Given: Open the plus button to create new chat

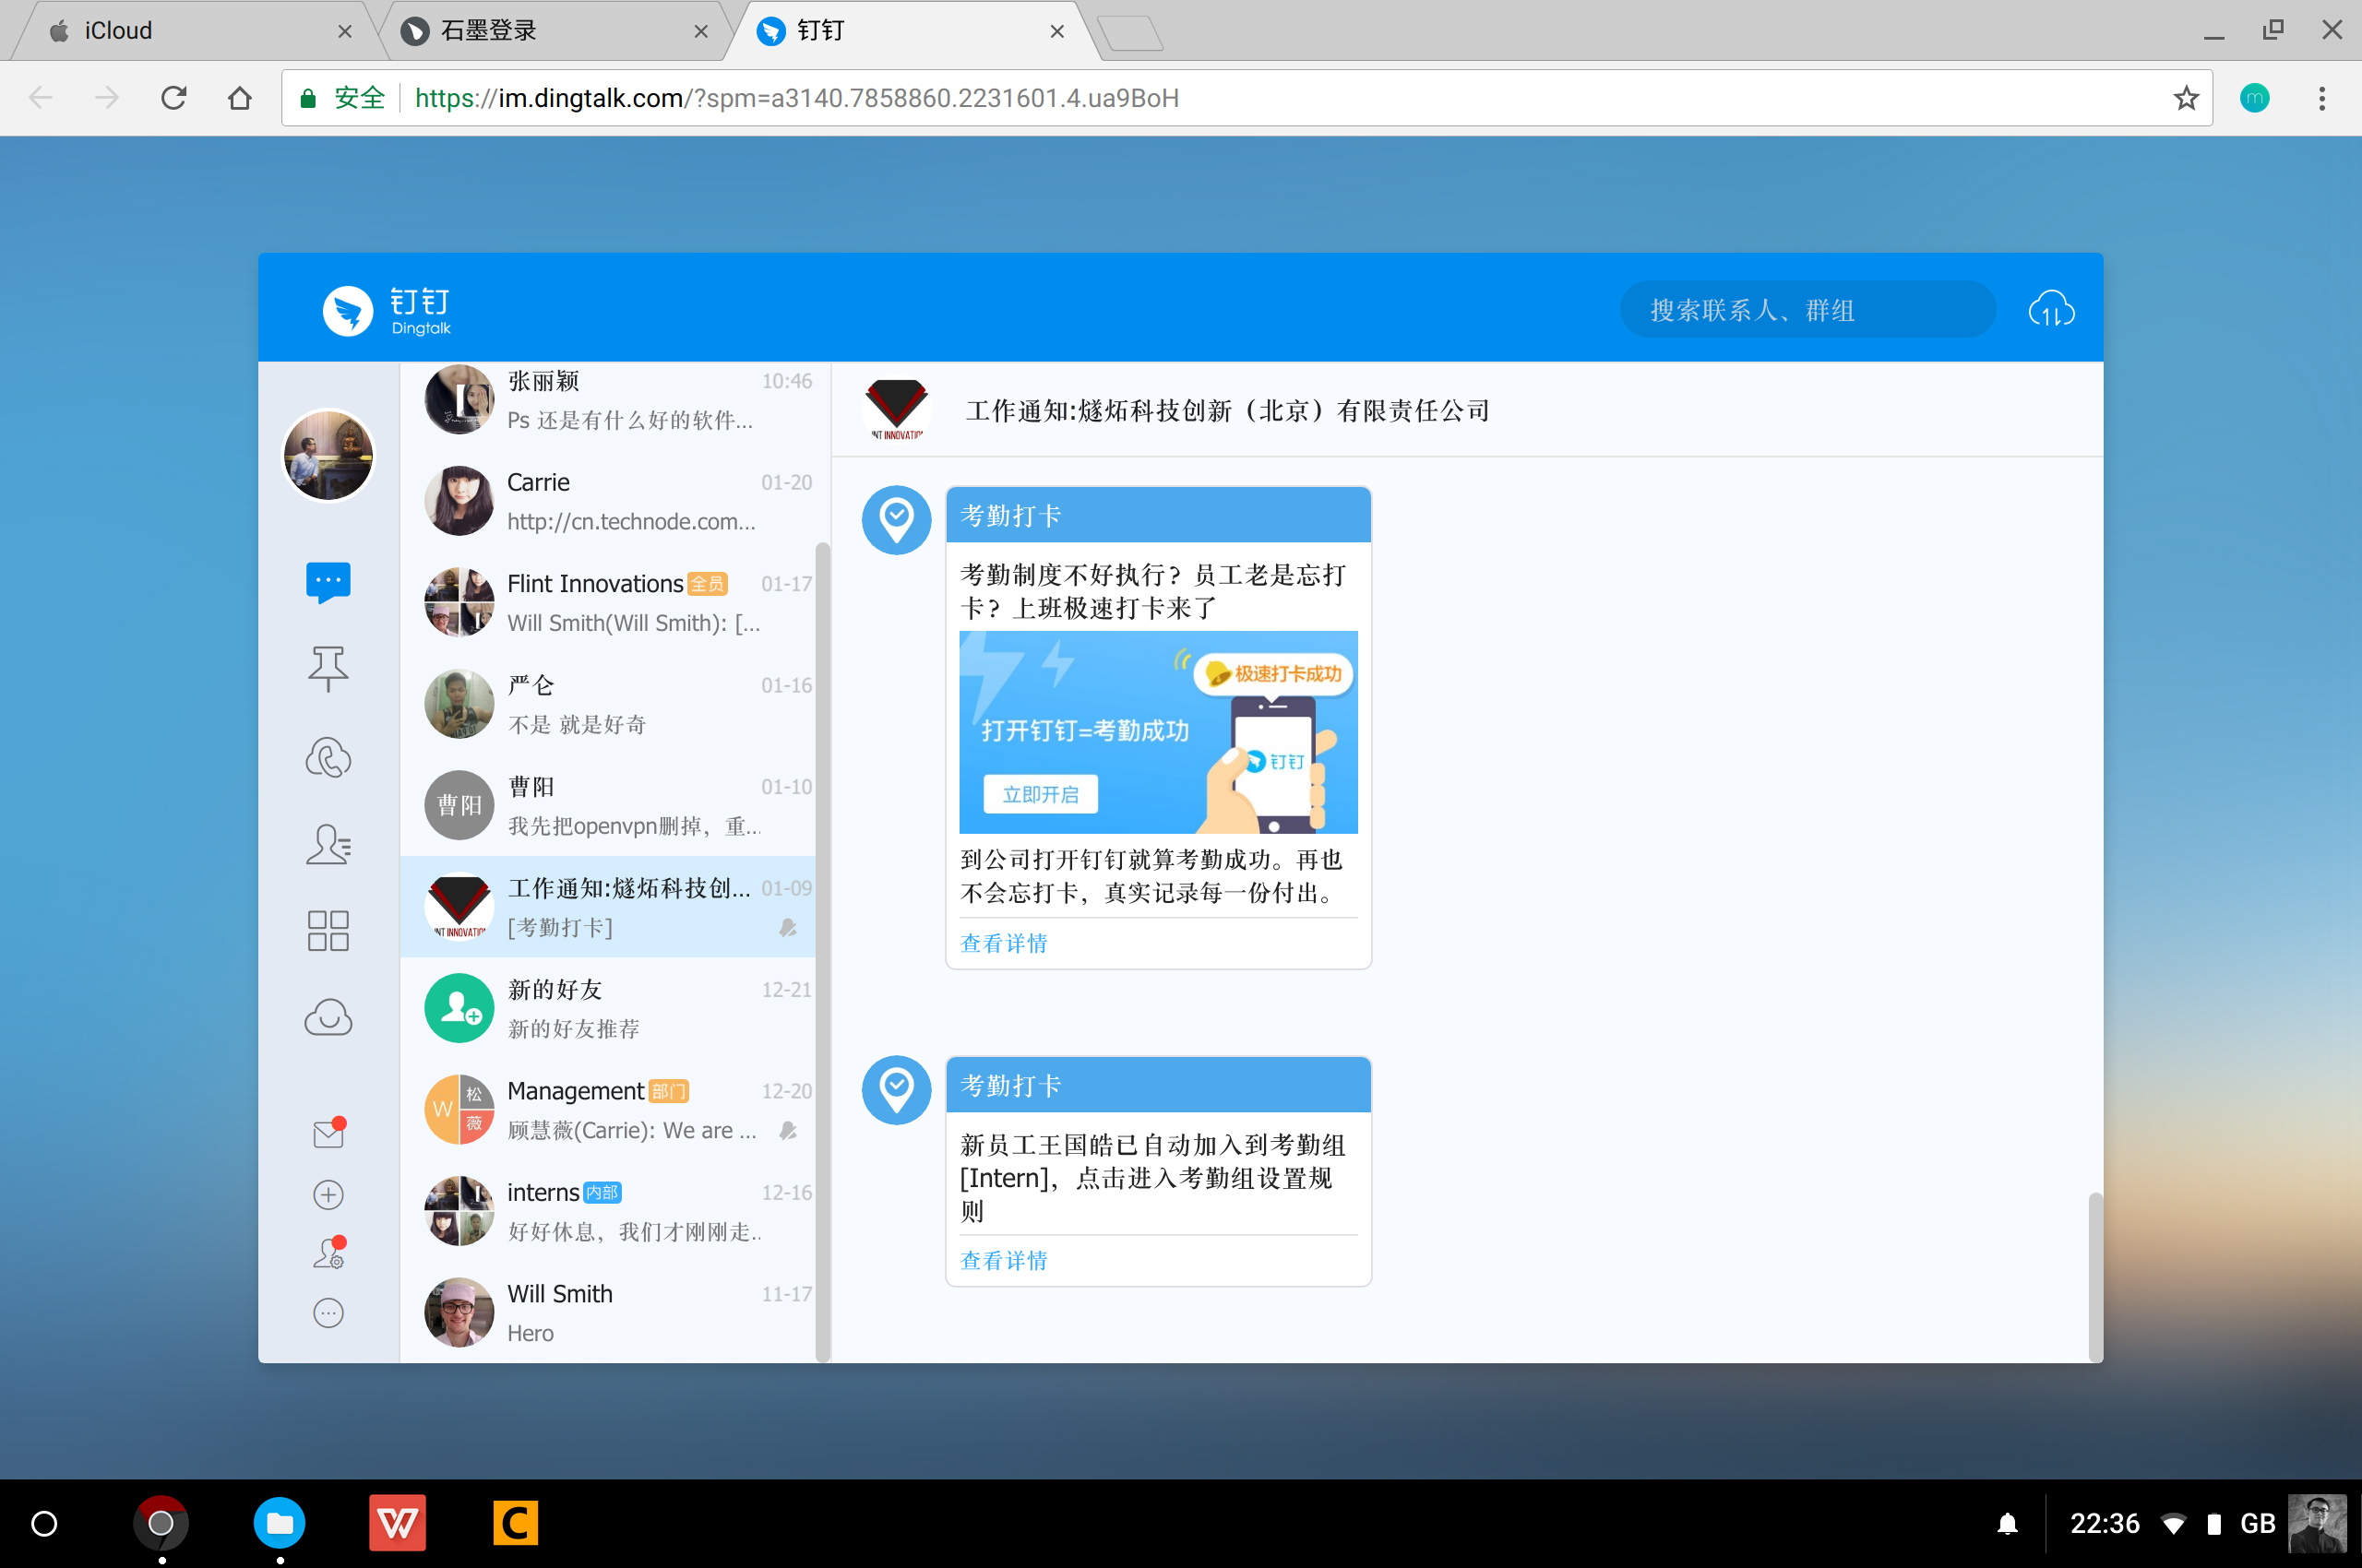Looking at the screenshot, I should point(328,1194).
